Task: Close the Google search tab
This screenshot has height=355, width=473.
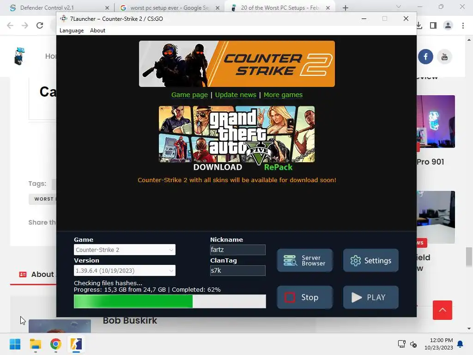Action: [x=218, y=8]
